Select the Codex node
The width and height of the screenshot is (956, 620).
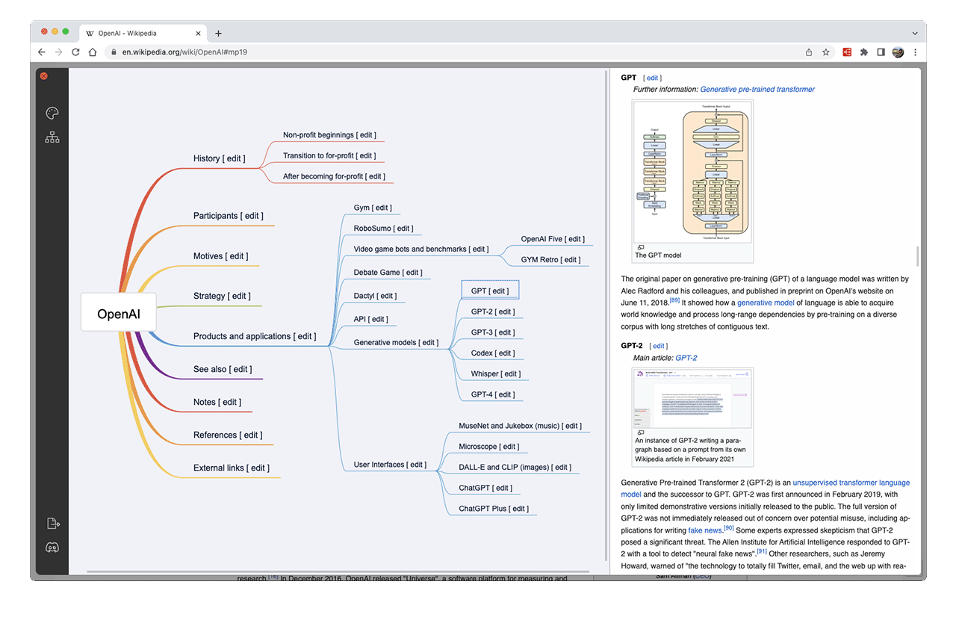[493, 353]
